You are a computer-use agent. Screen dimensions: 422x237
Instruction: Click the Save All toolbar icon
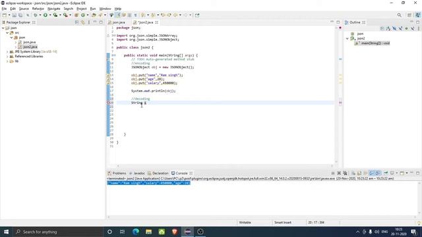point(20,15)
